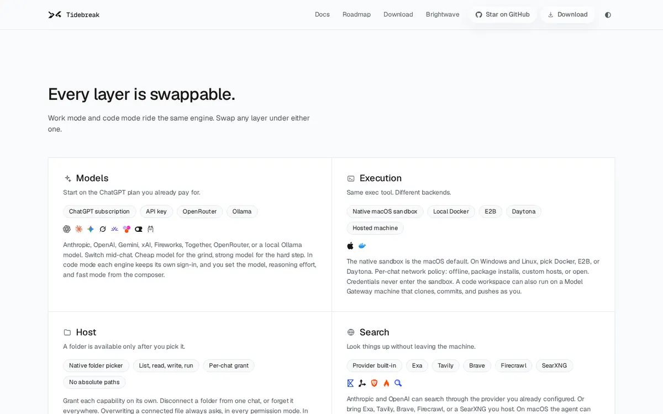Screen dimensions: 663x414
Task: Click the Anthropic starburst logo icon
Action: point(79,229)
